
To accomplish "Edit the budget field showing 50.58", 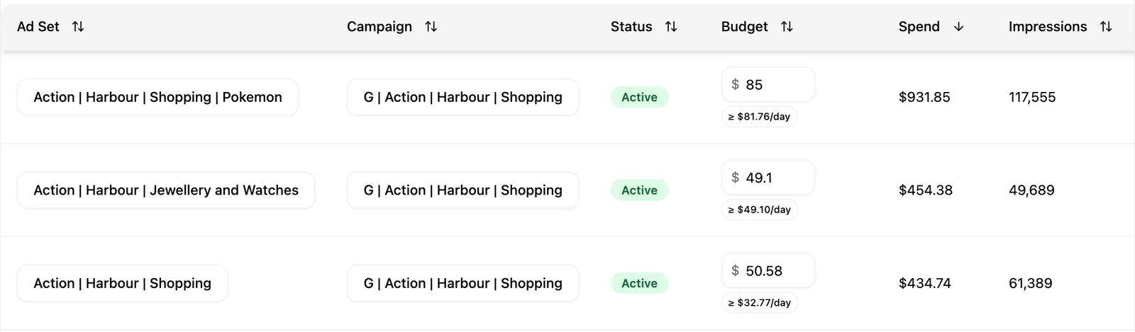I will (768, 271).
